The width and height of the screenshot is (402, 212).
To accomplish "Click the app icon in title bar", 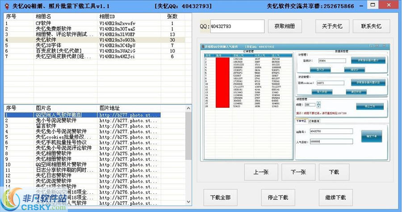I will [7, 6].
